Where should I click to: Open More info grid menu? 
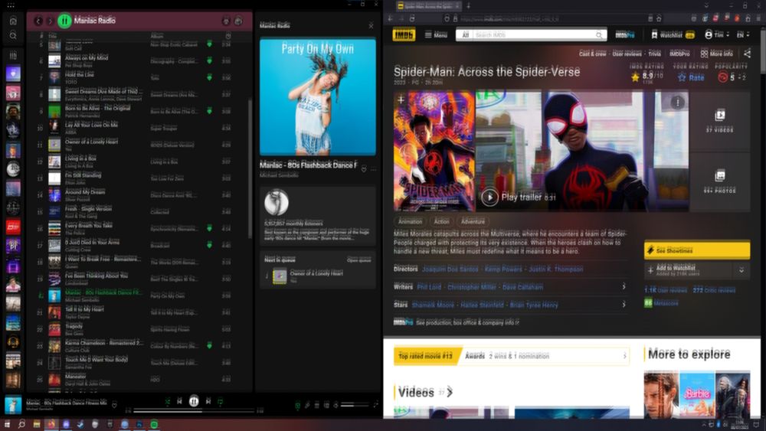click(x=717, y=54)
